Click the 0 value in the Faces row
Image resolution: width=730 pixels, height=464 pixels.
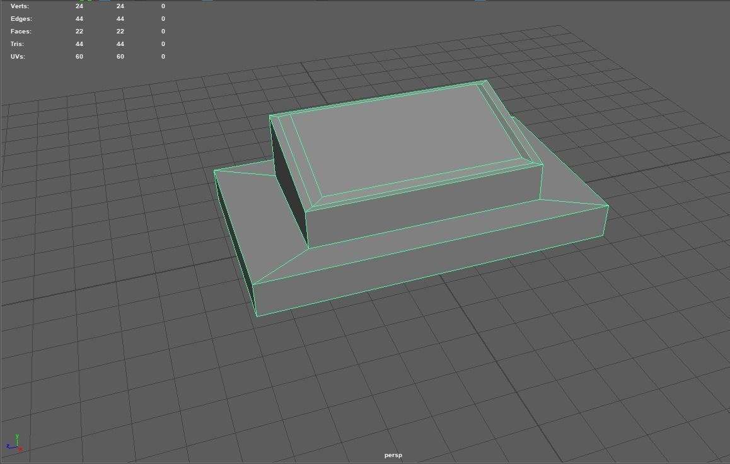click(x=163, y=31)
